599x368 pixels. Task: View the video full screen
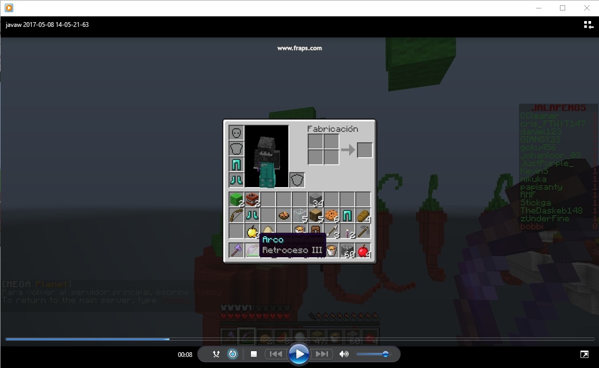585,355
